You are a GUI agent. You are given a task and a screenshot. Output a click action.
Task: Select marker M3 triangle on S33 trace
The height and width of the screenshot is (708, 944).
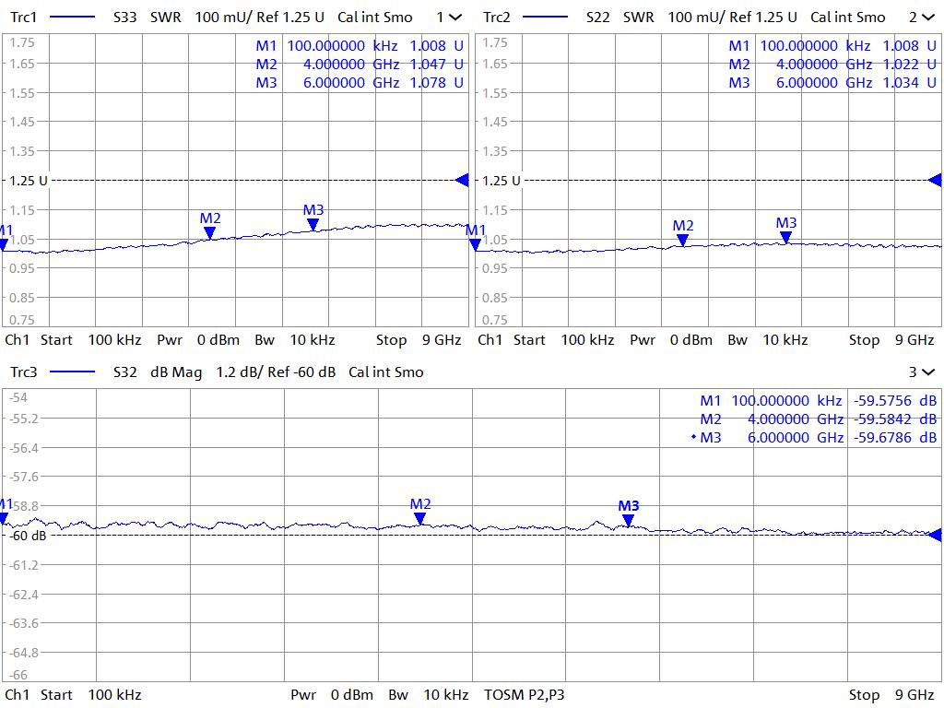[x=313, y=224]
